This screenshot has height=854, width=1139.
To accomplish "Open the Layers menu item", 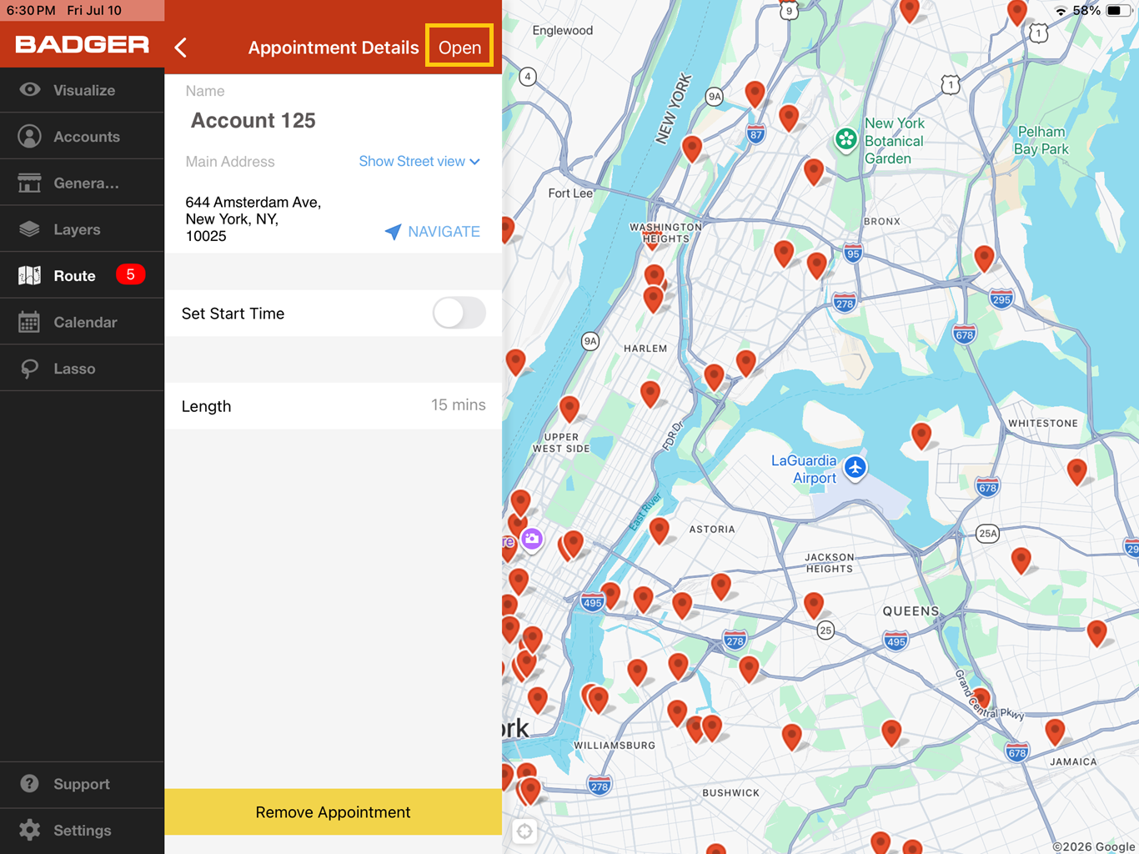I will tap(83, 229).
